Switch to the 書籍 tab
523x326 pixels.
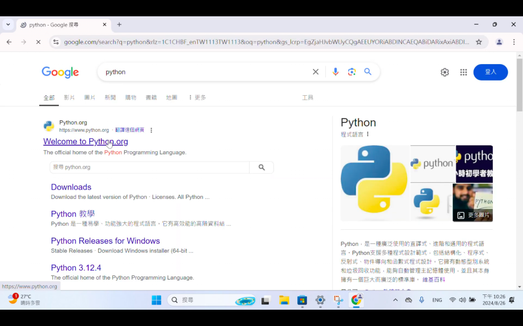[x=151, y=97]
